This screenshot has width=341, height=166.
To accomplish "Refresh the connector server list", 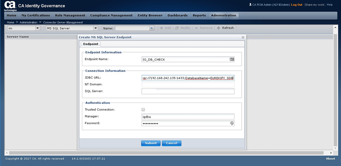I will tap(225, 28).
